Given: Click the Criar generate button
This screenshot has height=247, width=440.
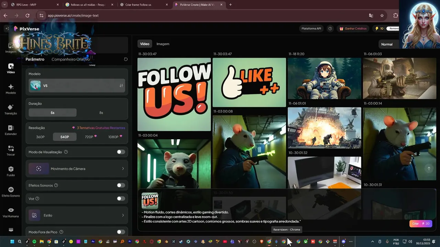Looking at the screenshot, I should (x=421, y=224).
